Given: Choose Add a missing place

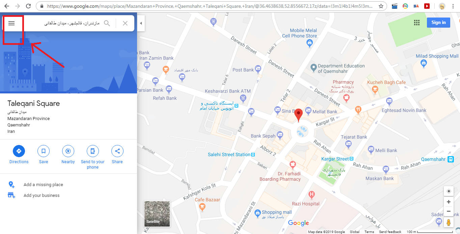Looking at the screenshot, I should tap(43, 185).
